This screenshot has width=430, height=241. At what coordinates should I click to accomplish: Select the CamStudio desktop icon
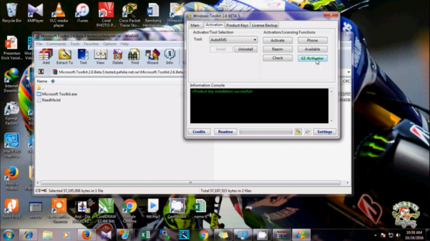(177, 209)
